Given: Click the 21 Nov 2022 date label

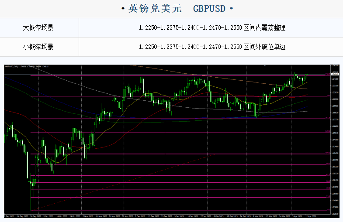Looking at the screenshot, I should tap(114, 216).
